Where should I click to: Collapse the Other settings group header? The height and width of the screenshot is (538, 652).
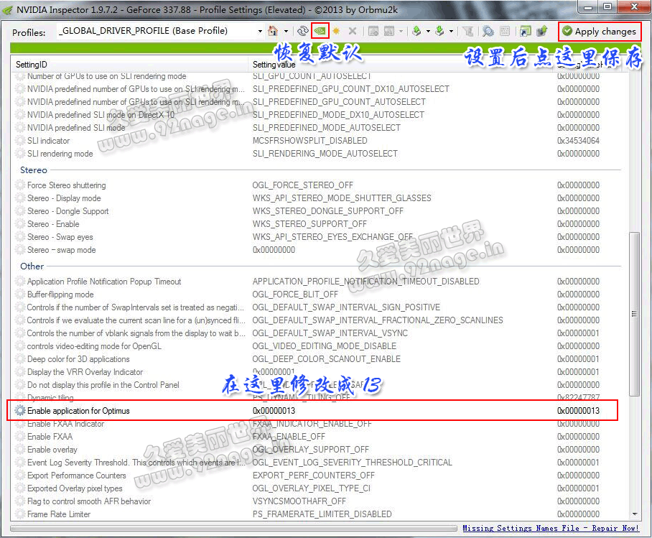(x=32, y=266)
